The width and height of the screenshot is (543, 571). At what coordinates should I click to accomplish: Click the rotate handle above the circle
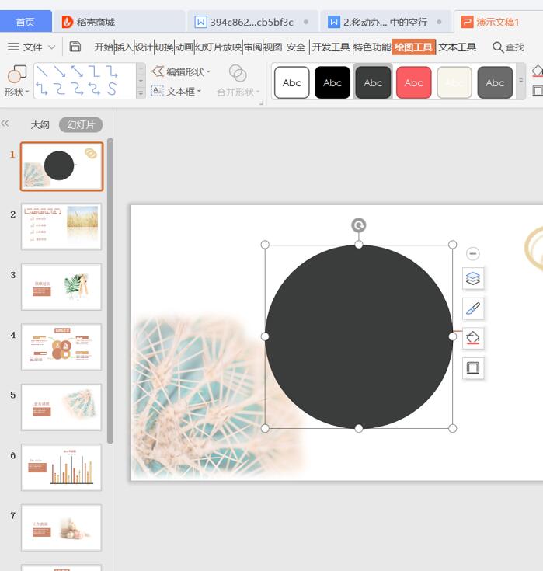point(359,225)
